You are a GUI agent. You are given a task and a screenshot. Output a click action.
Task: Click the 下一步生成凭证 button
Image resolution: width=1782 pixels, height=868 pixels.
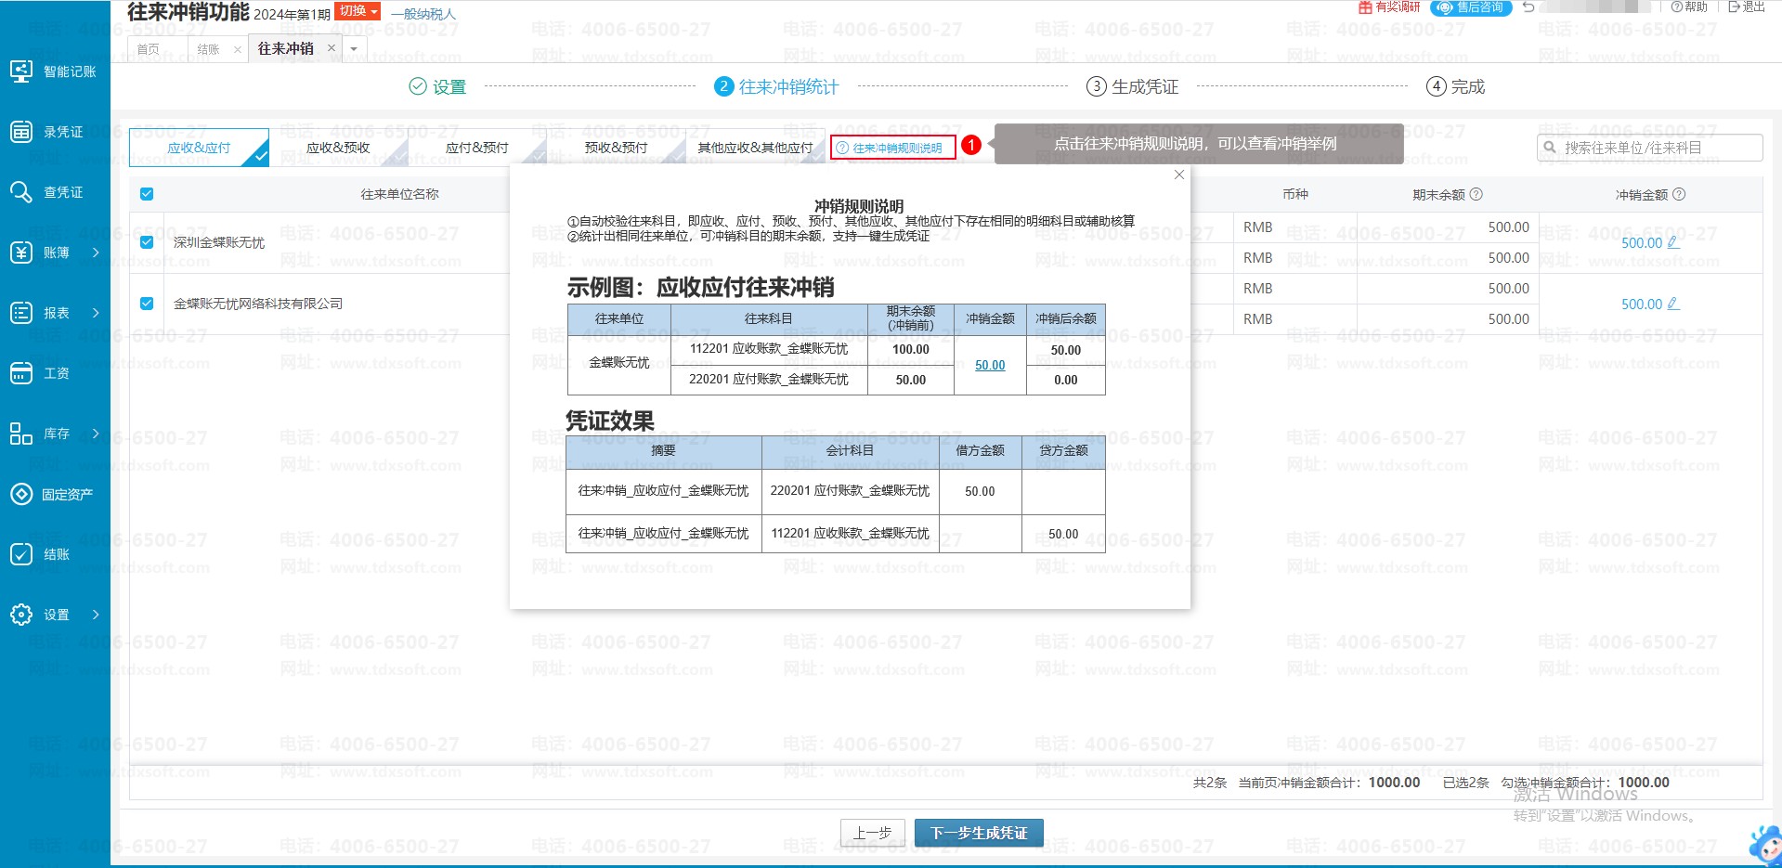click(x=979, y=833)
